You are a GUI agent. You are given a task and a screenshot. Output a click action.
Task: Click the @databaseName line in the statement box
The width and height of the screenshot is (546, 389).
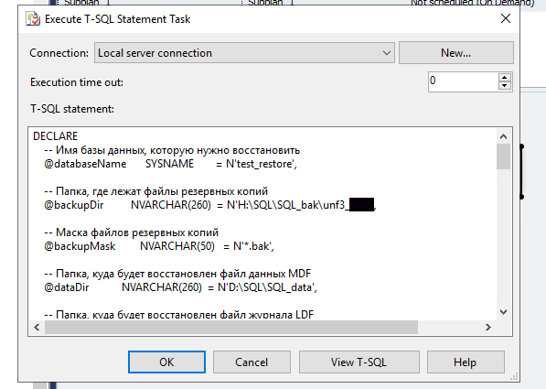[x=170, y=164]
